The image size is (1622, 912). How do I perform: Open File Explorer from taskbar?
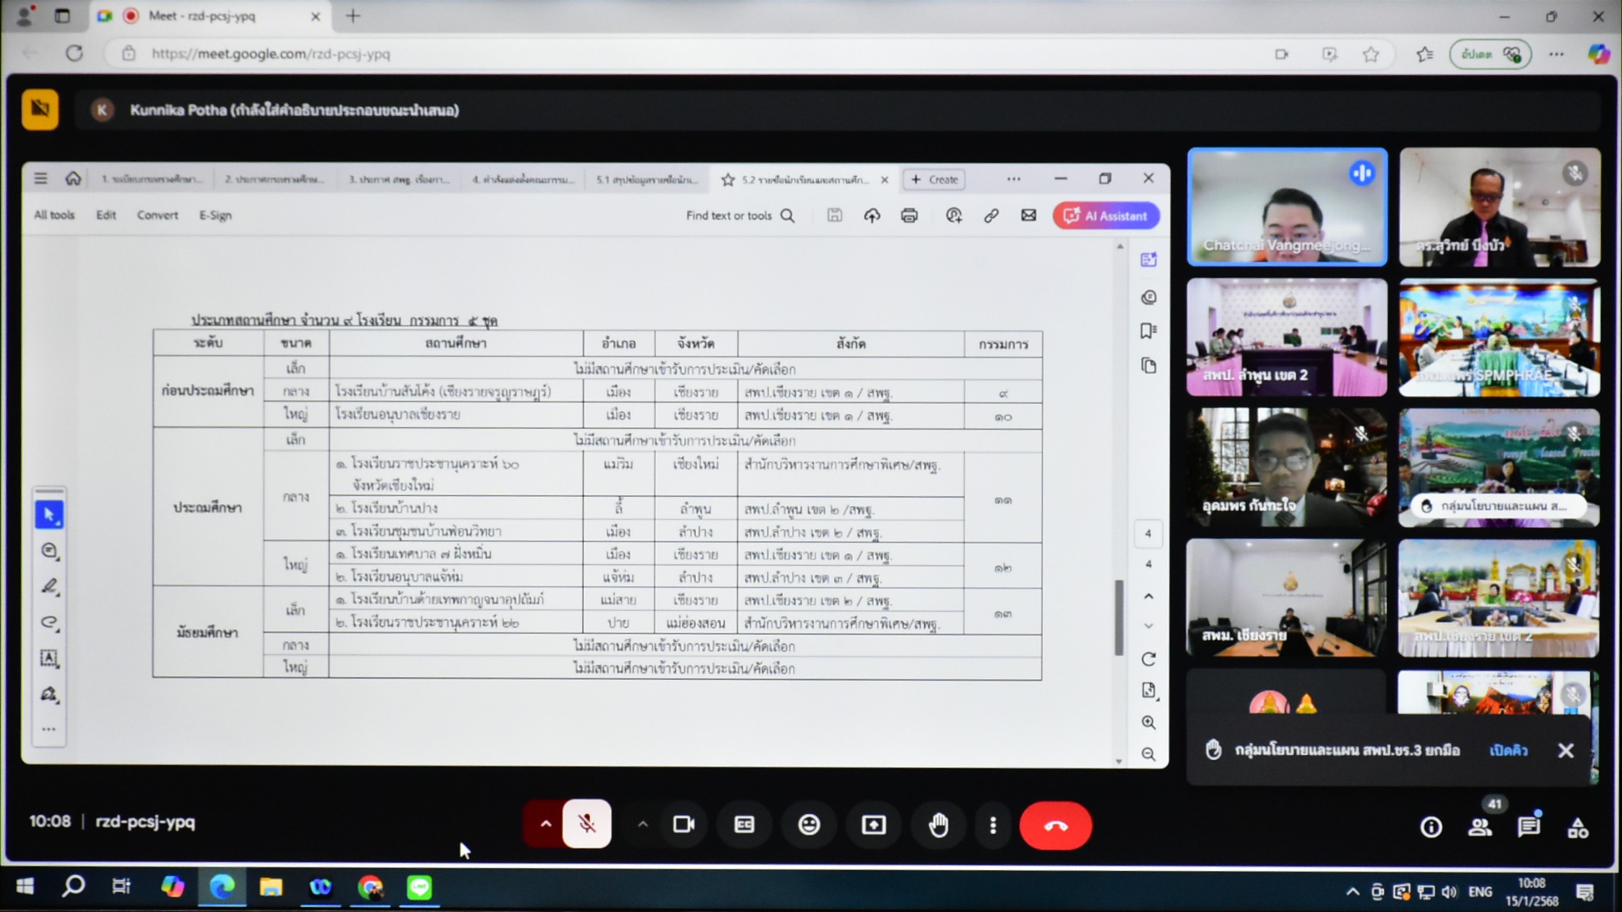pyautogui.click(x=271, y=887)
